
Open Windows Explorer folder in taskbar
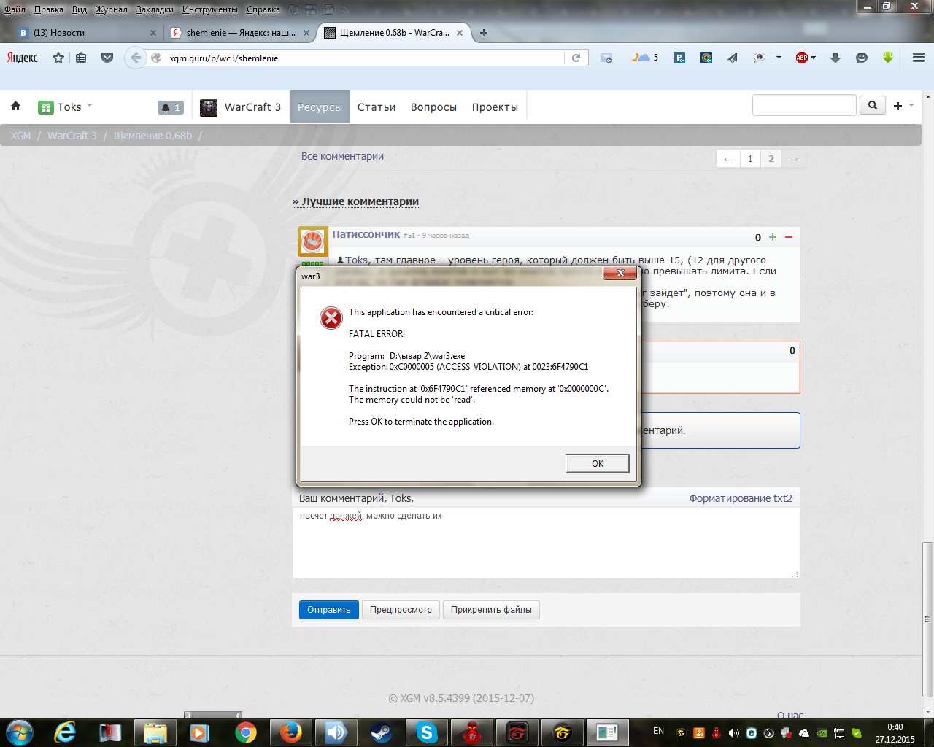(155, 732)
